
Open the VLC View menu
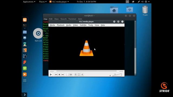(97, 25)
